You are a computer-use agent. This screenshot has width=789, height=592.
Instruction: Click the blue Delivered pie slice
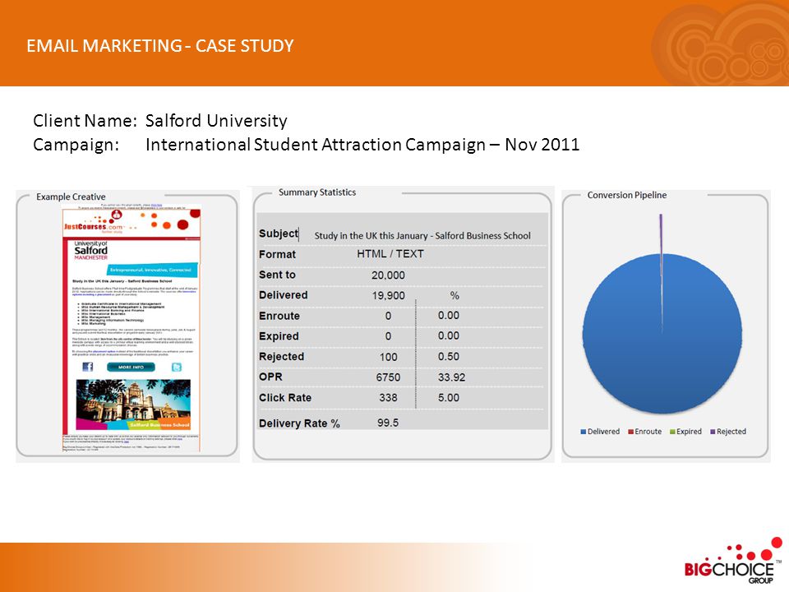click(662, 335)
